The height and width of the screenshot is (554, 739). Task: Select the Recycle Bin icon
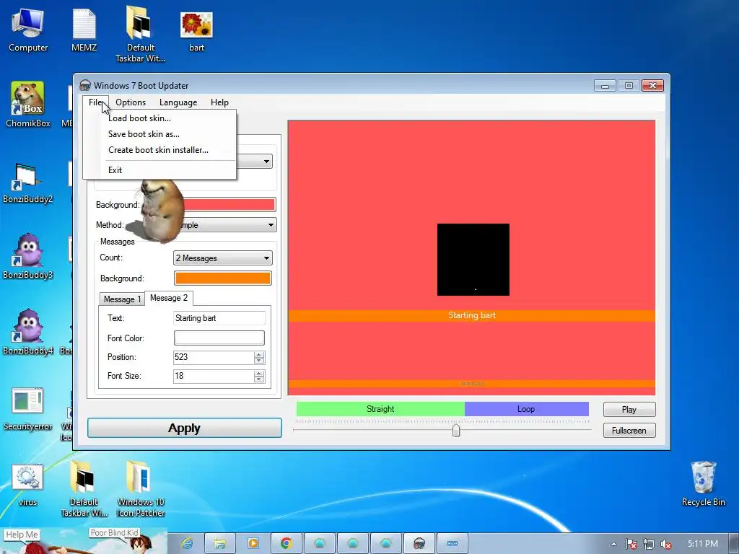point(703,484)
